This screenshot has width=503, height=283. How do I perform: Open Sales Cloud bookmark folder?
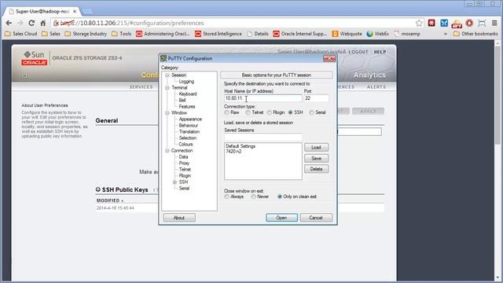pyautogui.click(x=21, y=34)
